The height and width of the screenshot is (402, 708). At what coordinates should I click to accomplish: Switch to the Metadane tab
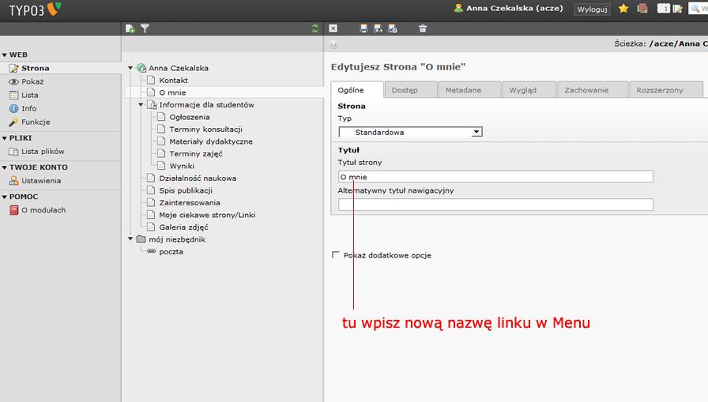click(x=469, y=90)
